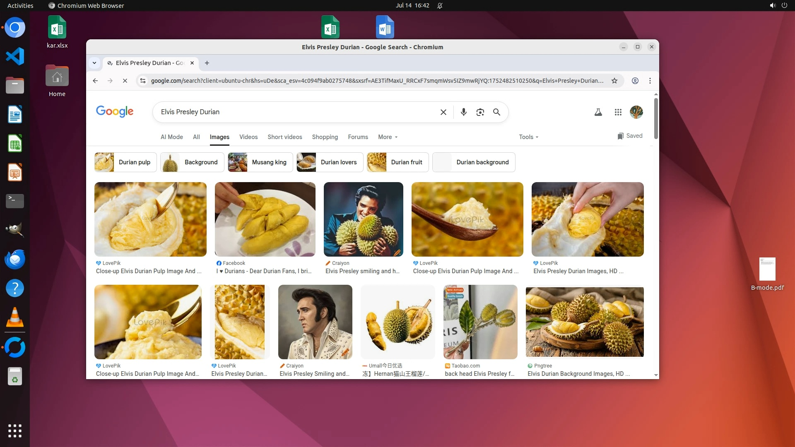The height and width of the screenshot is (447, 795).
Task: Click the voice search microphone icon
Action: tap(463, 112)
